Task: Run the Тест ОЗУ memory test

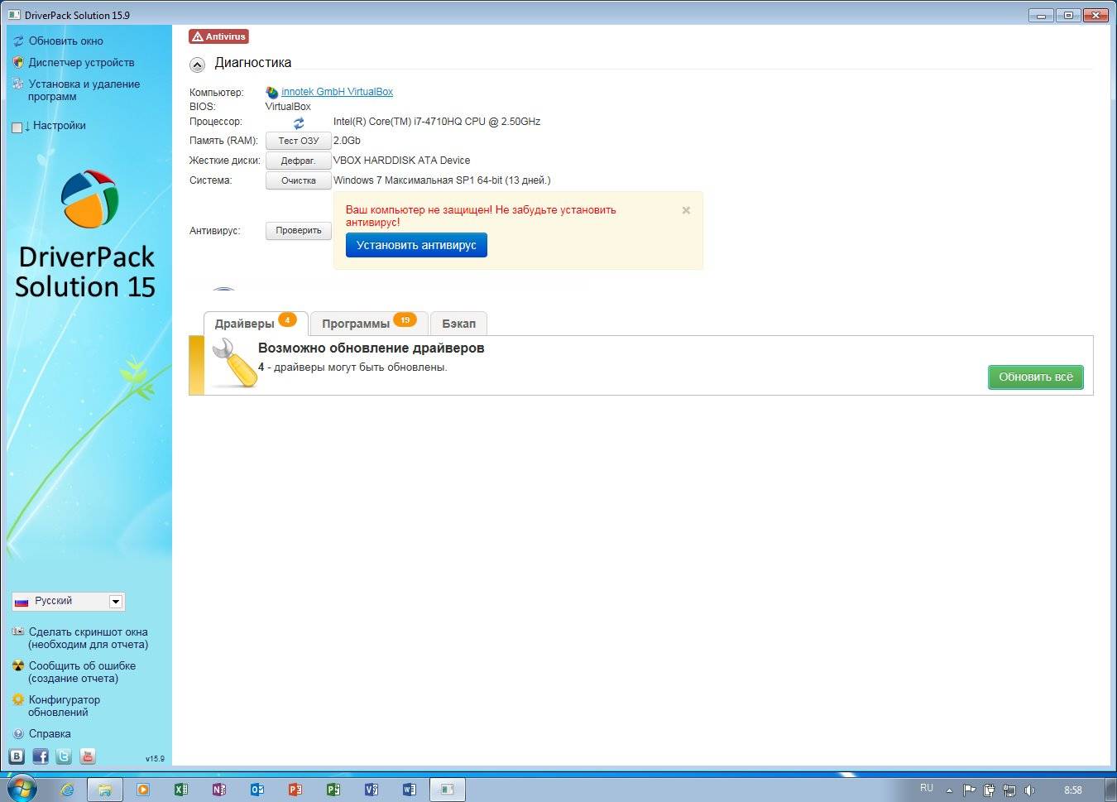Action: [x=299, y=141]
